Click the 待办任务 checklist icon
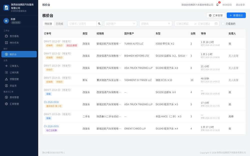Image resolution: width=250 pixels, height=156 pixels. [x=6, y=43]
